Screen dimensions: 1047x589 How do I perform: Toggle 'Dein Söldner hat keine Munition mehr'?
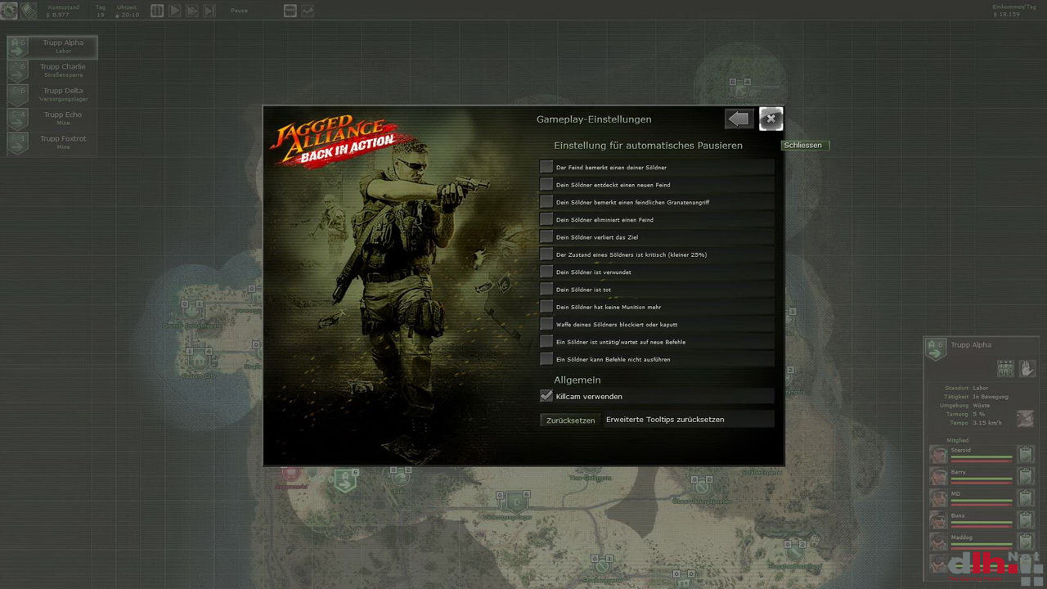click(x=546, y=306)
